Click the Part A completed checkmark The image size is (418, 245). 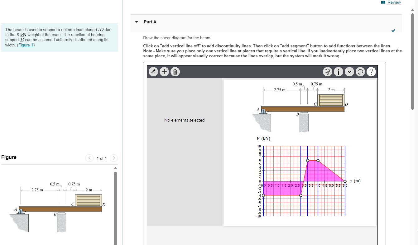393,30
